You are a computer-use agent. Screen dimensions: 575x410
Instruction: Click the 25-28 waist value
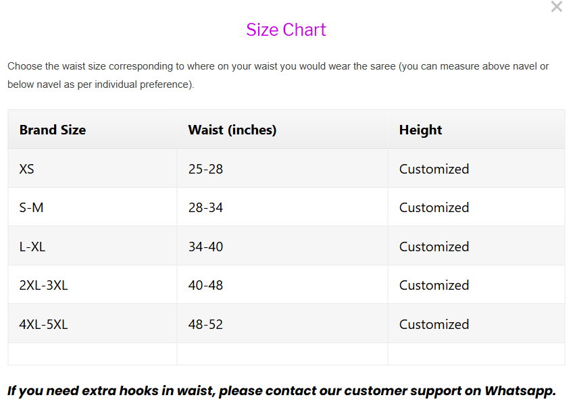click(x=205, y=169)
